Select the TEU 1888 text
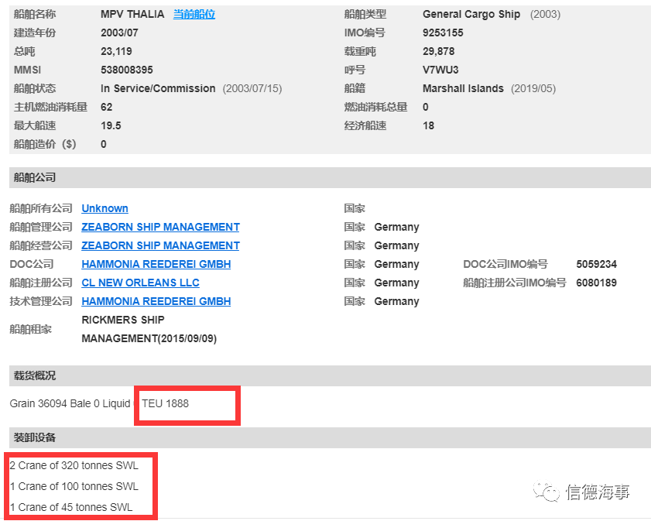651x521 pixels. [165, 403]
